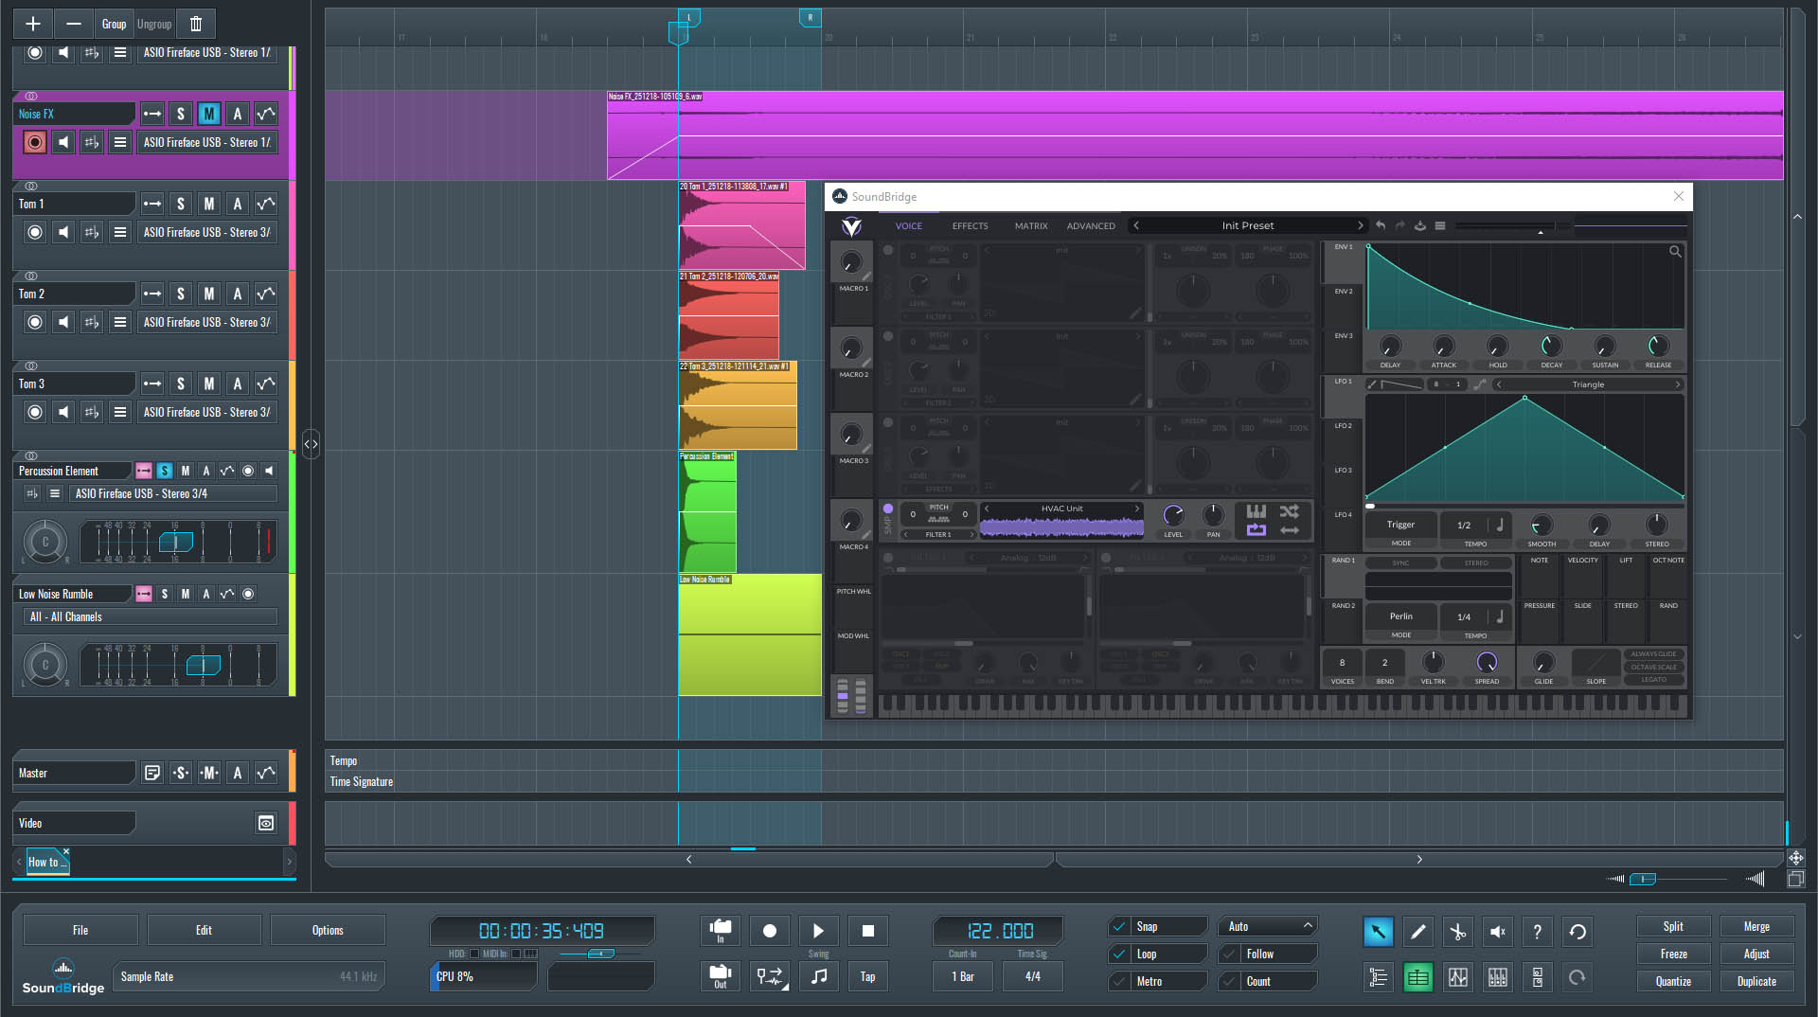The width and height of the screenshot is (1818, 1017).
Task: Toggle Snap checkbox
Action: coord(1119,926)
